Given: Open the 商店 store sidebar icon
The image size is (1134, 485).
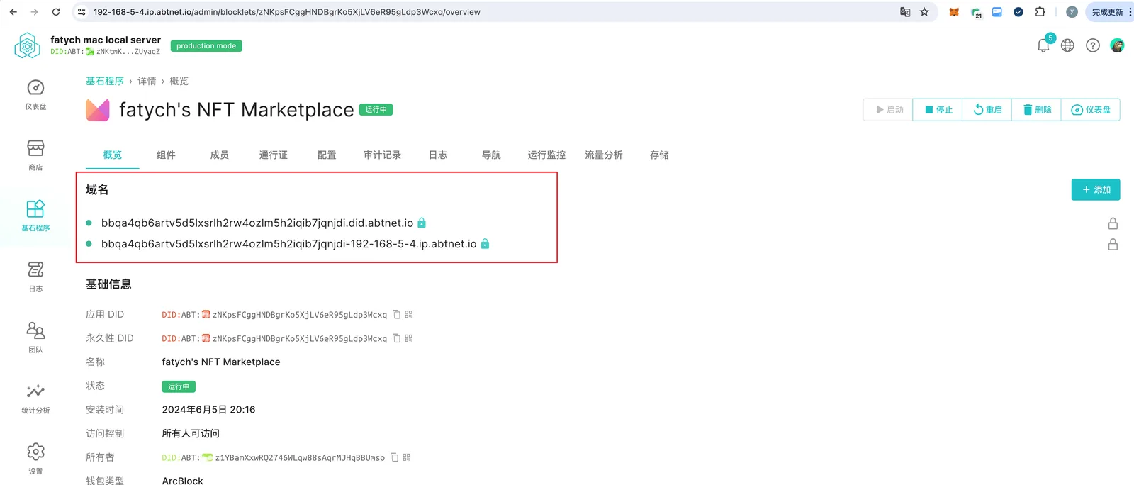Looking at the screenshot, I should (x=35, y=155).
